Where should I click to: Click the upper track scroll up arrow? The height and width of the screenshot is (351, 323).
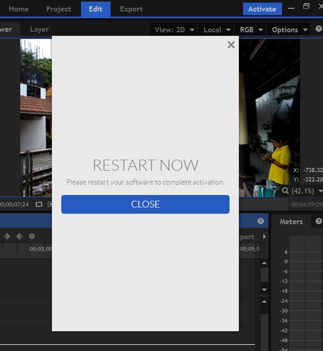coord(264,263)
